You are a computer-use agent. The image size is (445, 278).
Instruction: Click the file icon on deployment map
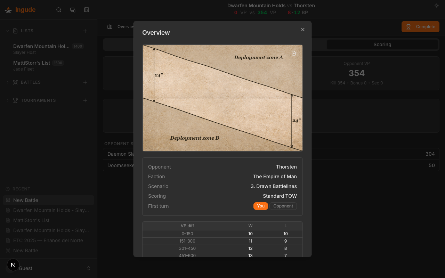click(x=294, y=53)
